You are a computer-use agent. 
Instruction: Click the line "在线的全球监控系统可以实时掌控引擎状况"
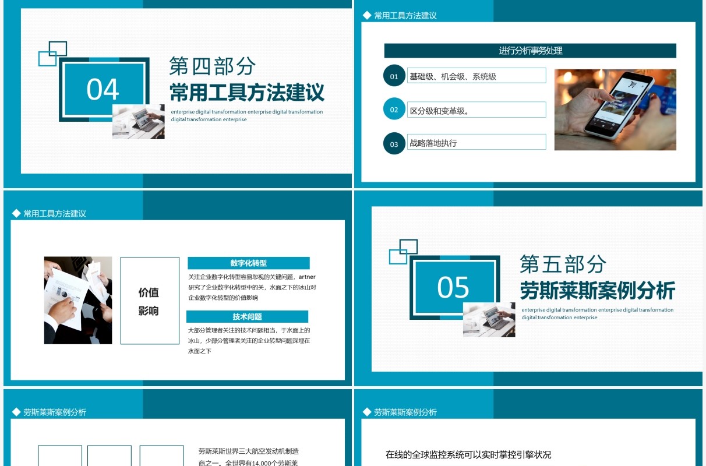pyautogui.click(x=468, y=454)
